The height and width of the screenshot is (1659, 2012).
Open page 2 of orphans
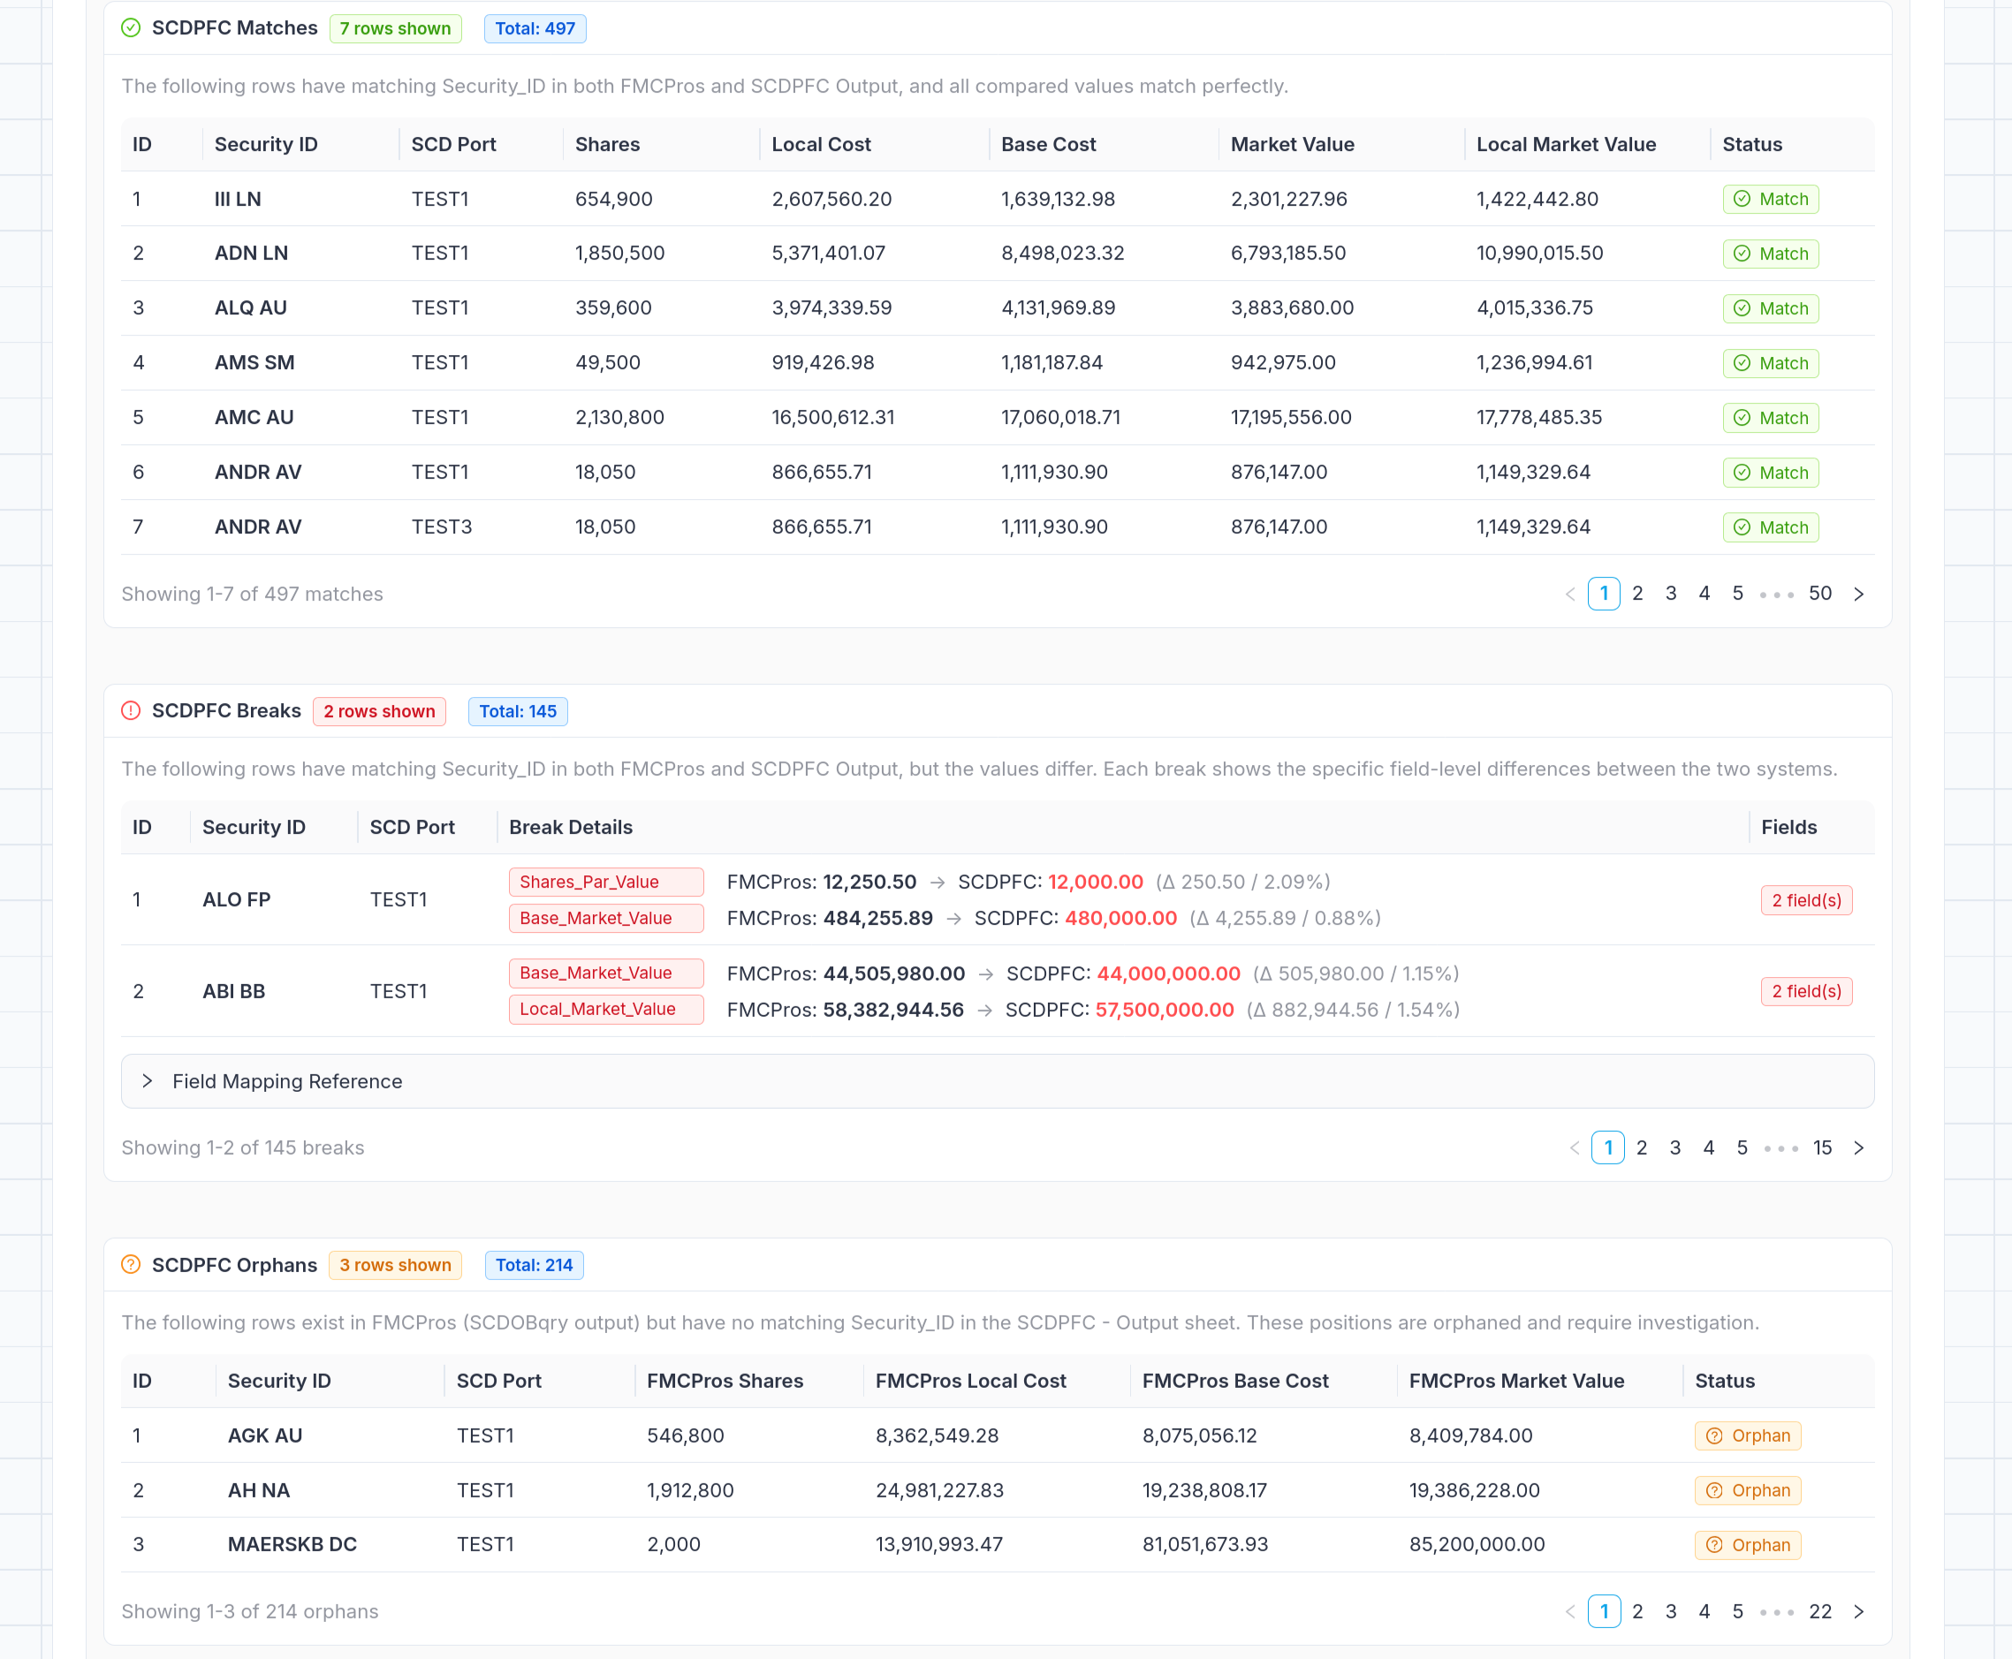[1637, 1611]
